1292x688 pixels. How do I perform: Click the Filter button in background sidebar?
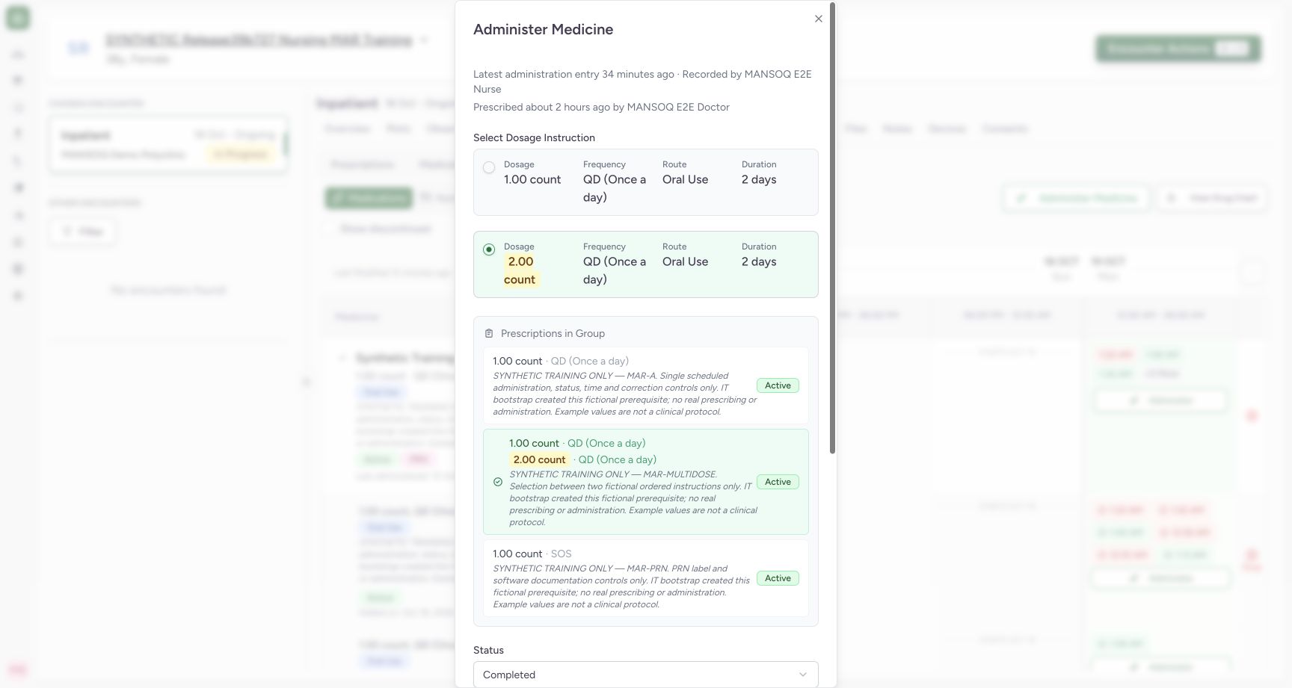point(82,232)
